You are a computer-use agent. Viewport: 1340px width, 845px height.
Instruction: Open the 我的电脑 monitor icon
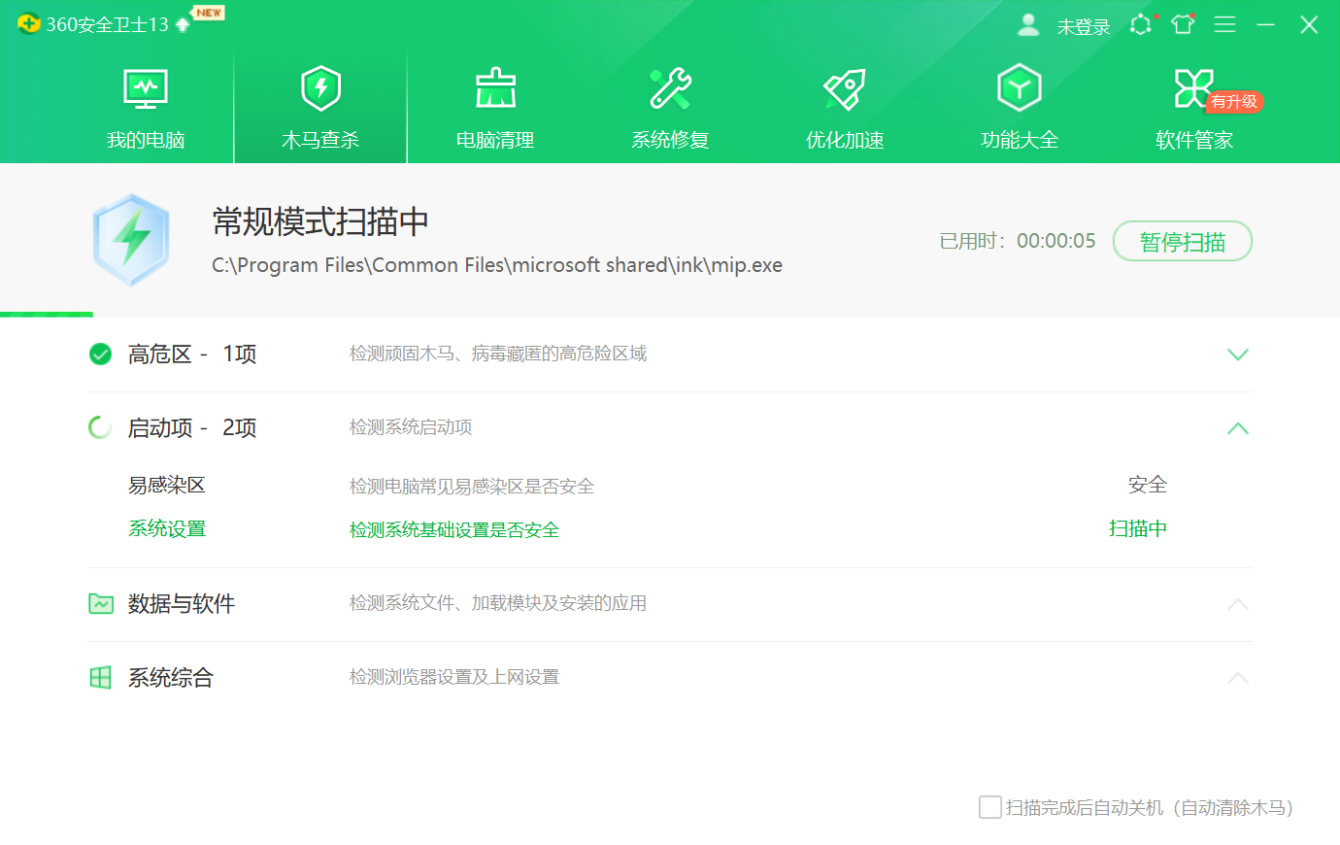coord(146,88)
